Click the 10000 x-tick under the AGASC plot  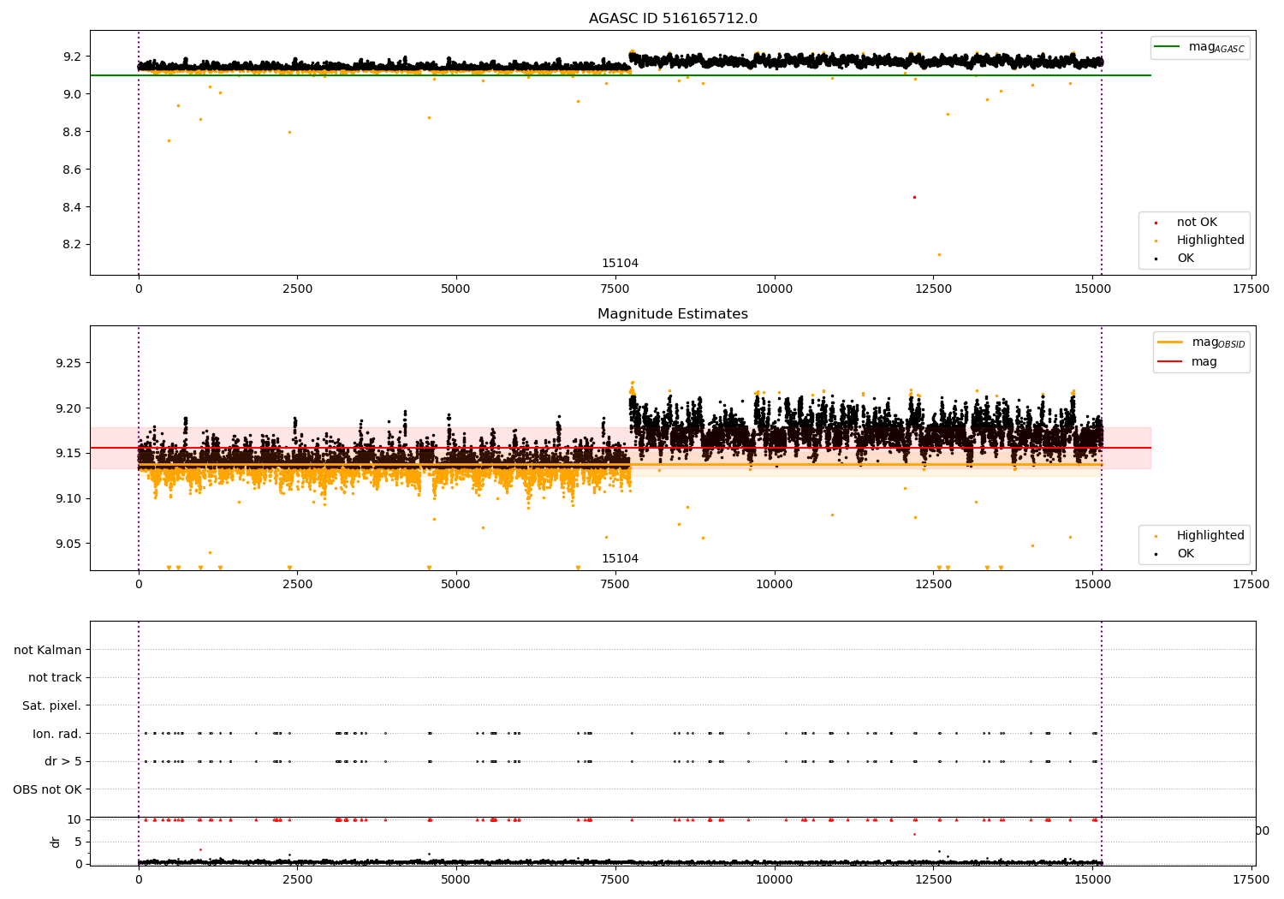(775, 289)
